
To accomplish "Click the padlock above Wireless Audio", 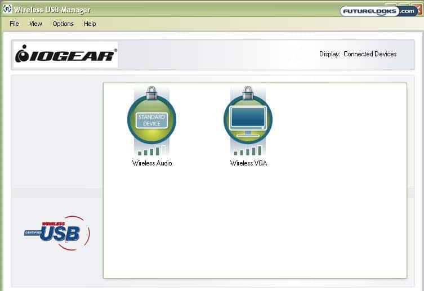I will pyautogui.click(x=151, y=92).
